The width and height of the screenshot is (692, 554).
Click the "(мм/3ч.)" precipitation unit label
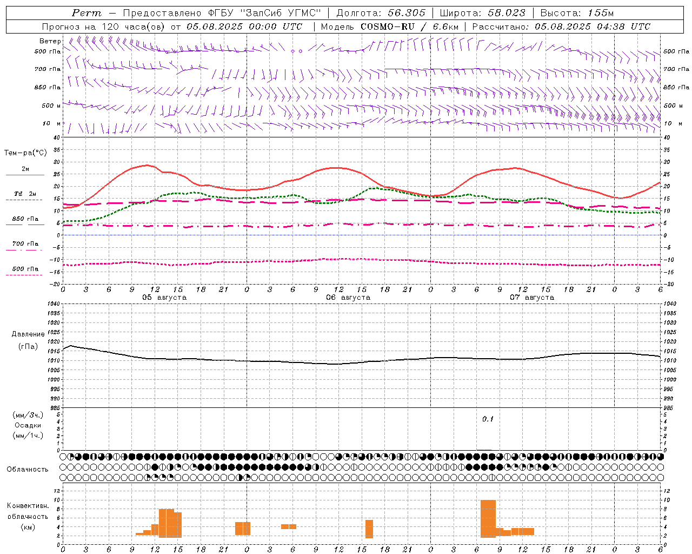pos(28,415)
